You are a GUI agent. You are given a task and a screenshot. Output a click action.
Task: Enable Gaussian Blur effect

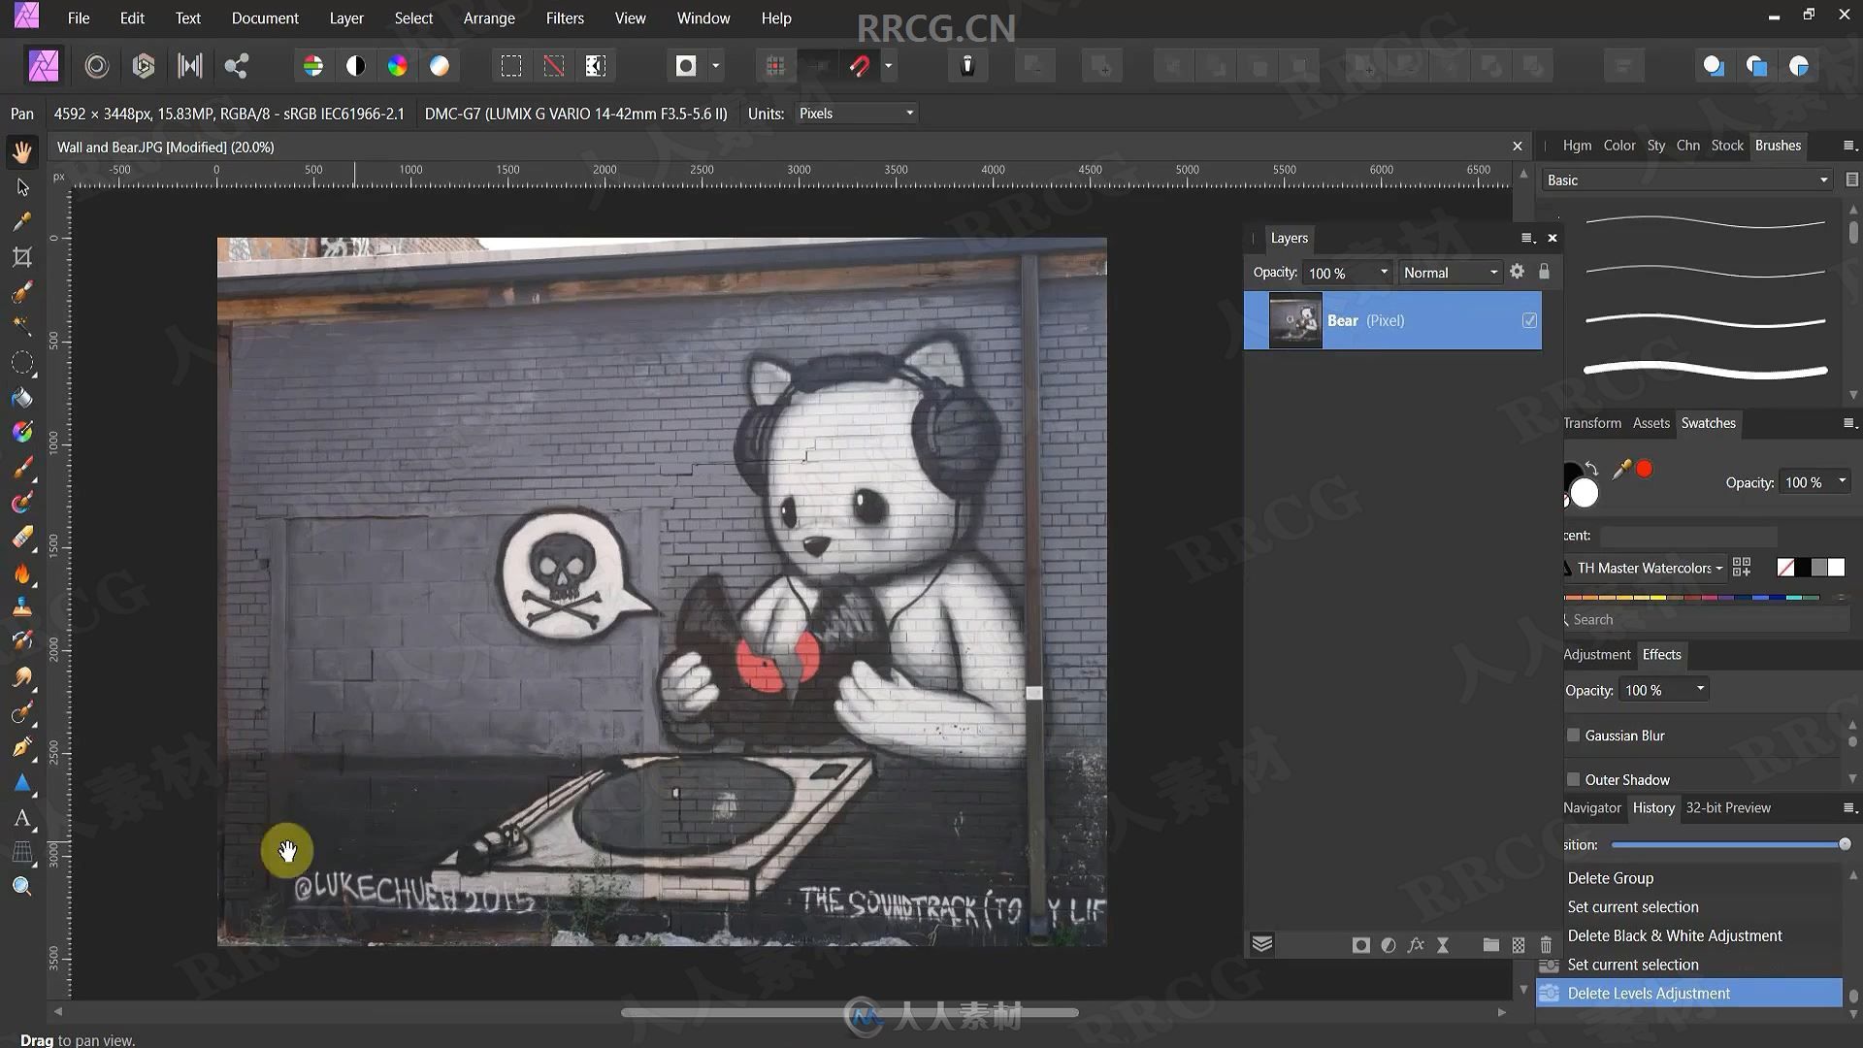point(1573,735)
